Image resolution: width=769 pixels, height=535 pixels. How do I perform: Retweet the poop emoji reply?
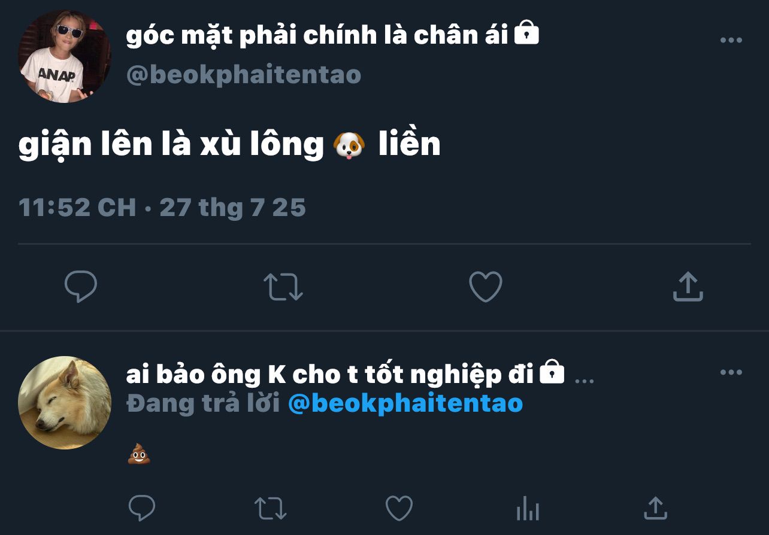271,508
